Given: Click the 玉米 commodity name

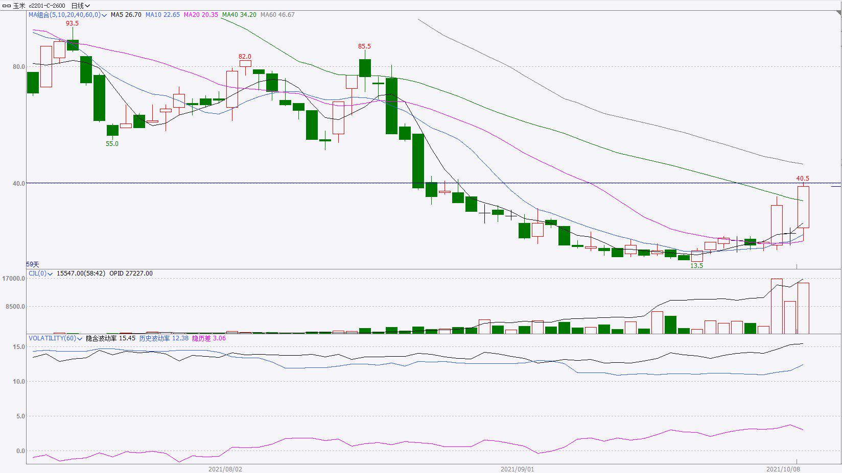Looking at the screenshot, I should tap(19, 6).
